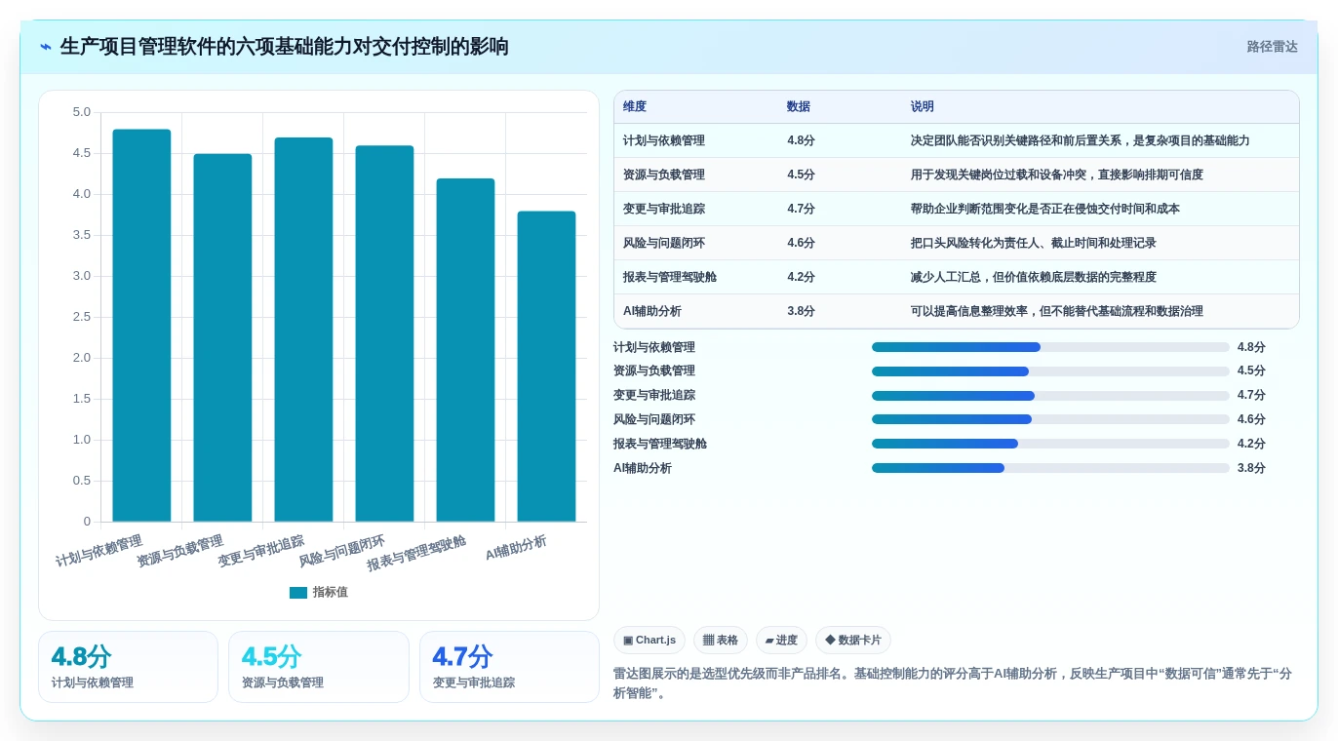
Task: Click the lightning icon beside the title
Action: point(46,47)
